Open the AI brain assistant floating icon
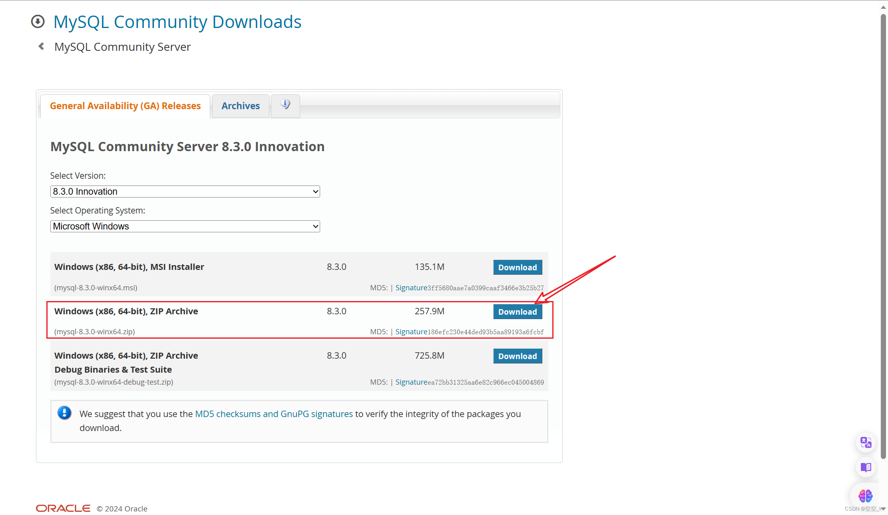Viewport: 888px width, 515px height. [866, 496]
